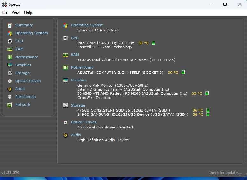247x180 pixels.
Task: Click the green temperature indicator next to Radeon 35 °C
Action: point(207,93)
